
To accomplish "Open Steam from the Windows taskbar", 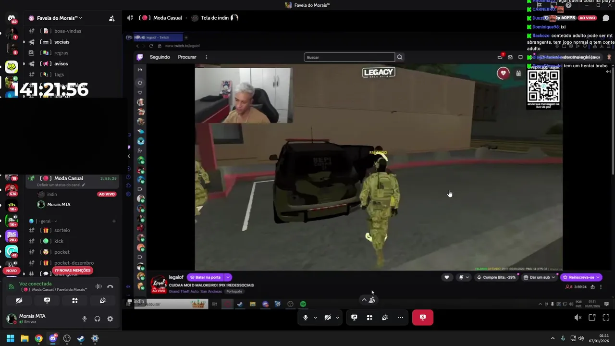I will click(81, 338).
